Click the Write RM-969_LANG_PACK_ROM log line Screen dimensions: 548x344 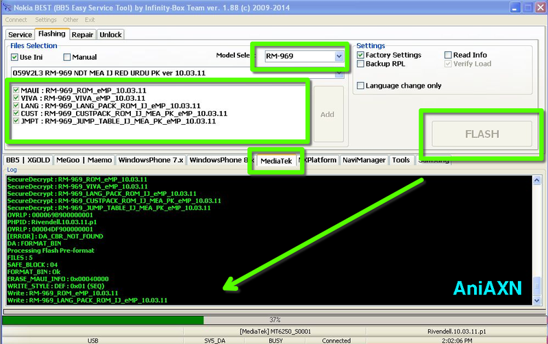88,300
